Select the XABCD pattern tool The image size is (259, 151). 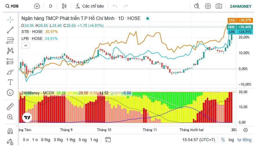[x=10, y=51]
